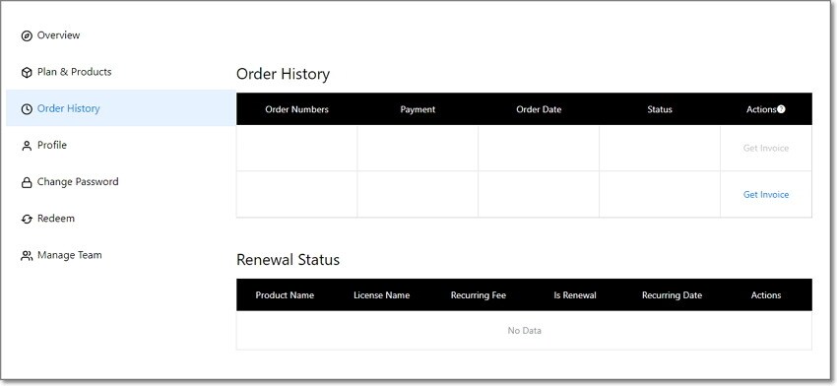This screenshot has width=837, height=386.
Task: Open Change Password page
Action: coord(78,181)
